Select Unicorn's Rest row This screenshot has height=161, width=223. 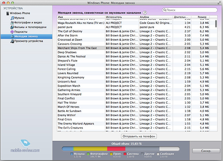[x=137, y=81]
